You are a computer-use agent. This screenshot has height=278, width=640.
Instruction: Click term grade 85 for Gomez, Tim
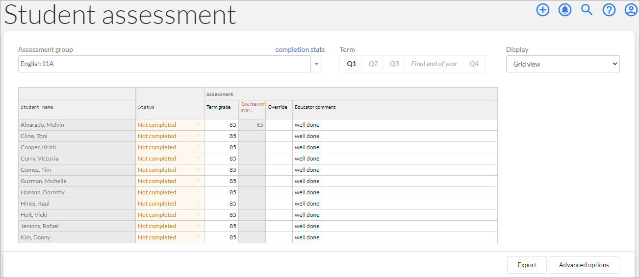pos(221,170)
